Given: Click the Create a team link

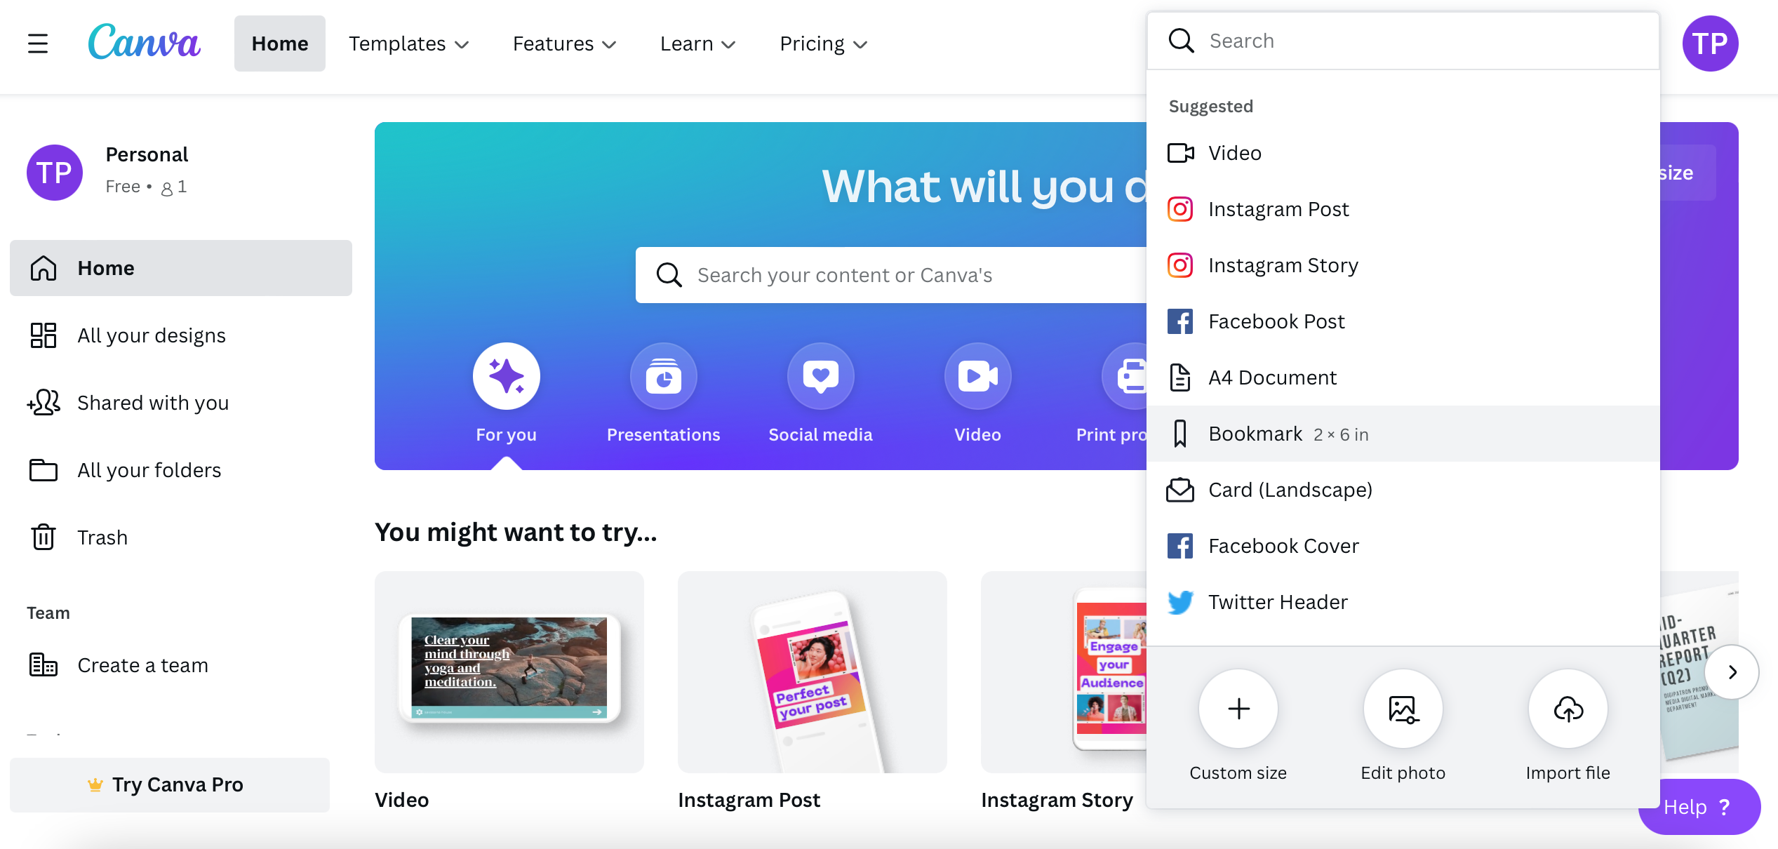Looking at the screenshot, I should [143, 664].
